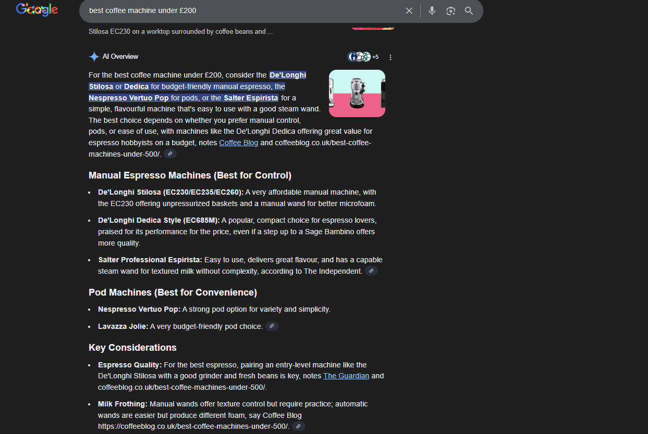Open The Guardian link
The image size is (648, 434).
346,376
